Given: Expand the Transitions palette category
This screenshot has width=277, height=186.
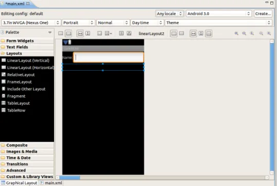Looking at the screenshot, I should 27,164.
